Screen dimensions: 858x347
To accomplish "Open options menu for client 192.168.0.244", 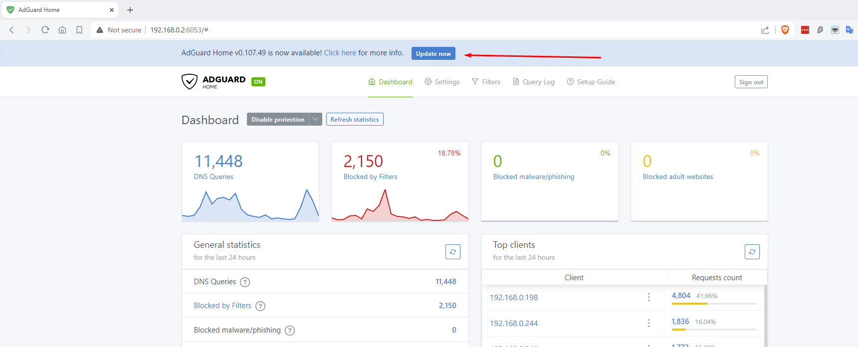I will [x=649, y=323].
